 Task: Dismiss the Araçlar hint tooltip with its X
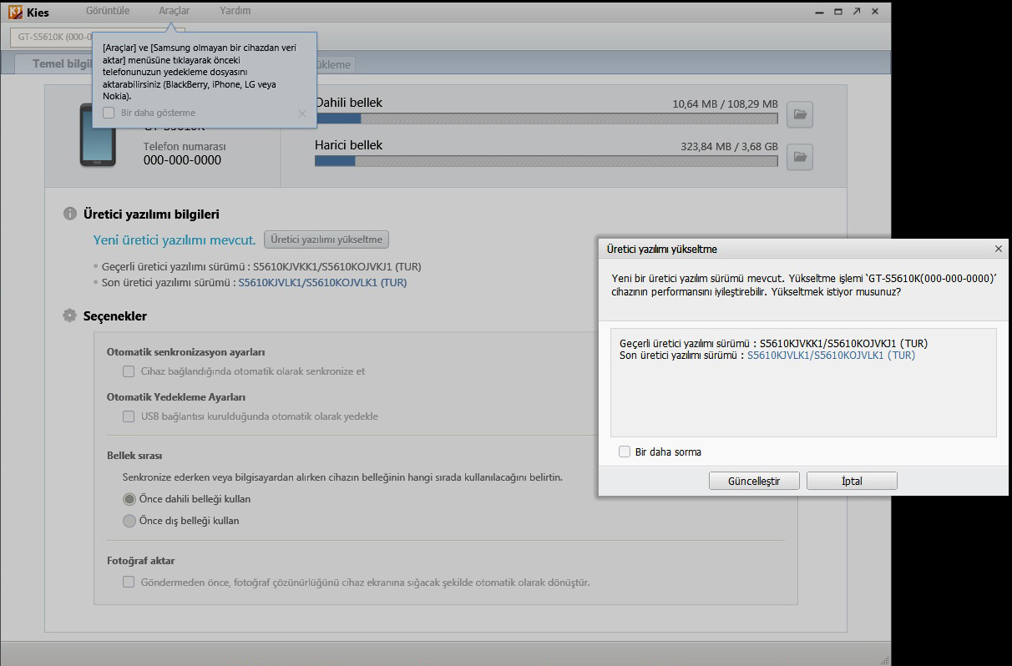(x=302, y=114)
